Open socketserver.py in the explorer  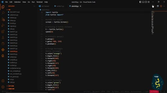click(x=15, y=68)
